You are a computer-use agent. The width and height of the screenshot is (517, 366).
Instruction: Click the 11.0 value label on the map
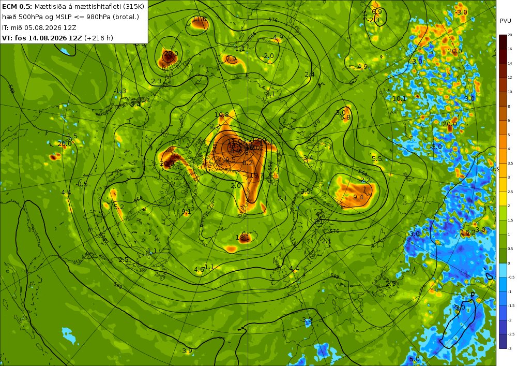click(200, 19)
